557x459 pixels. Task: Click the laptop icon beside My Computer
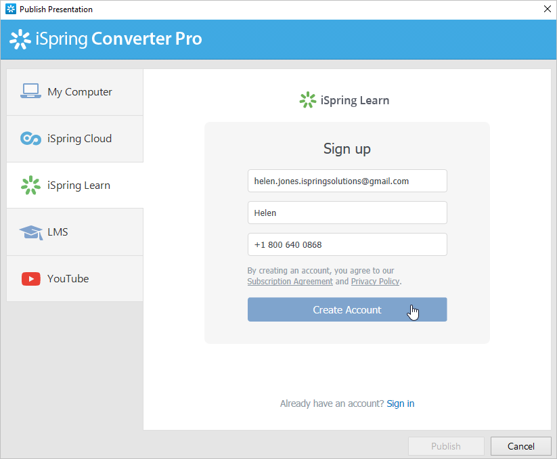coord(30,91)
